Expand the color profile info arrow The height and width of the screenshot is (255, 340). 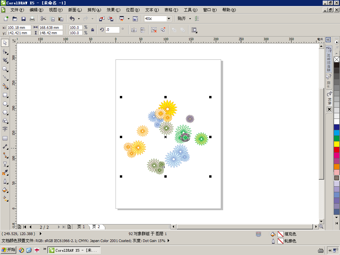168,240
